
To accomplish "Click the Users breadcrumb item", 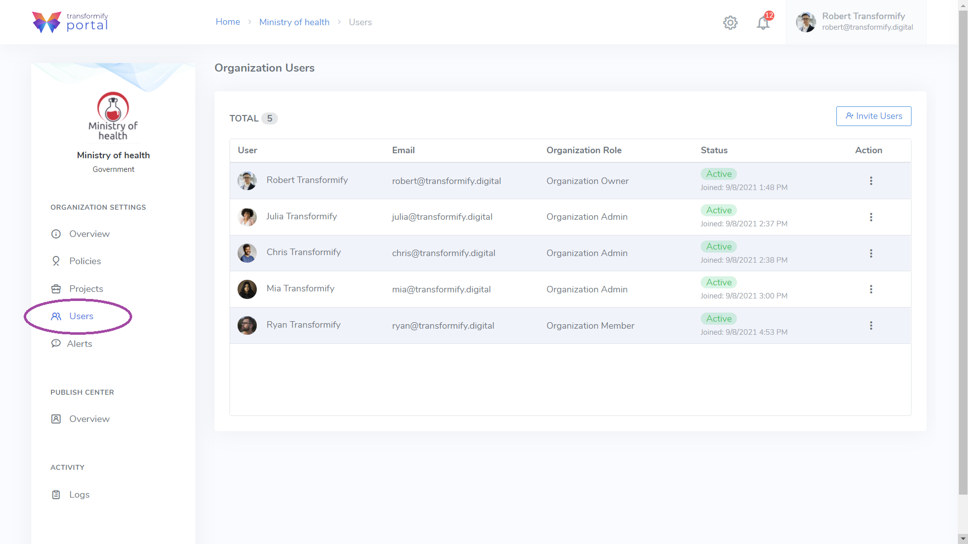I will [x=360, y=22].
